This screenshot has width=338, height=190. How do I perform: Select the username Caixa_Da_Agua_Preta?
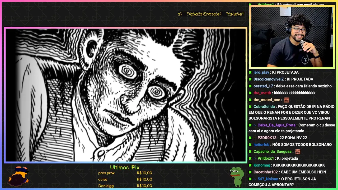pyautogui.click(x=276, y=125)
